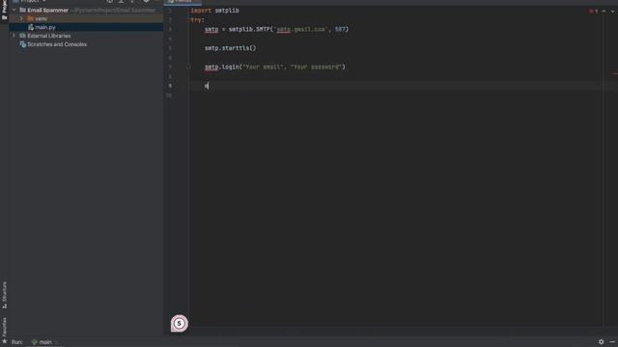This screenshot has width=618, height=347.
Task: Click the Favorites star icon
Action: [x=4, y=341]
